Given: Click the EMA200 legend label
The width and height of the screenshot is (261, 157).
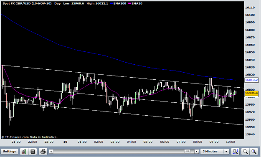Looking at the screenshot, I should pyautogui.click(x=120, y=3).
